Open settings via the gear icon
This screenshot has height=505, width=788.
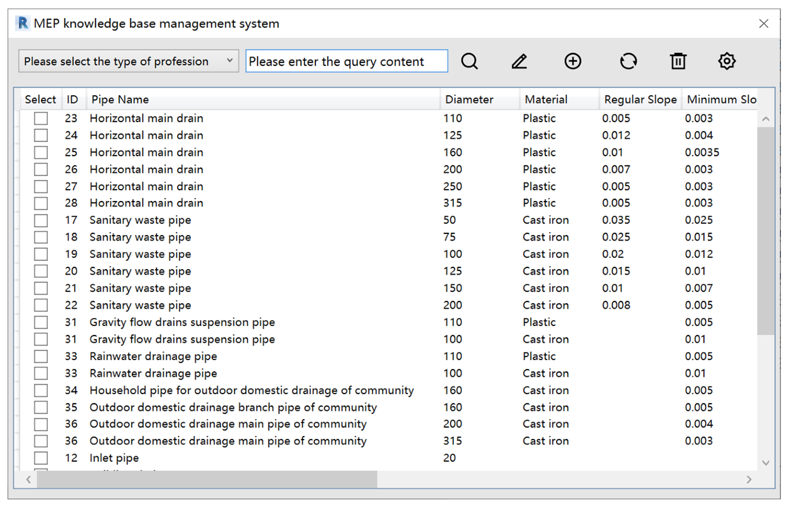pos(726,62)
